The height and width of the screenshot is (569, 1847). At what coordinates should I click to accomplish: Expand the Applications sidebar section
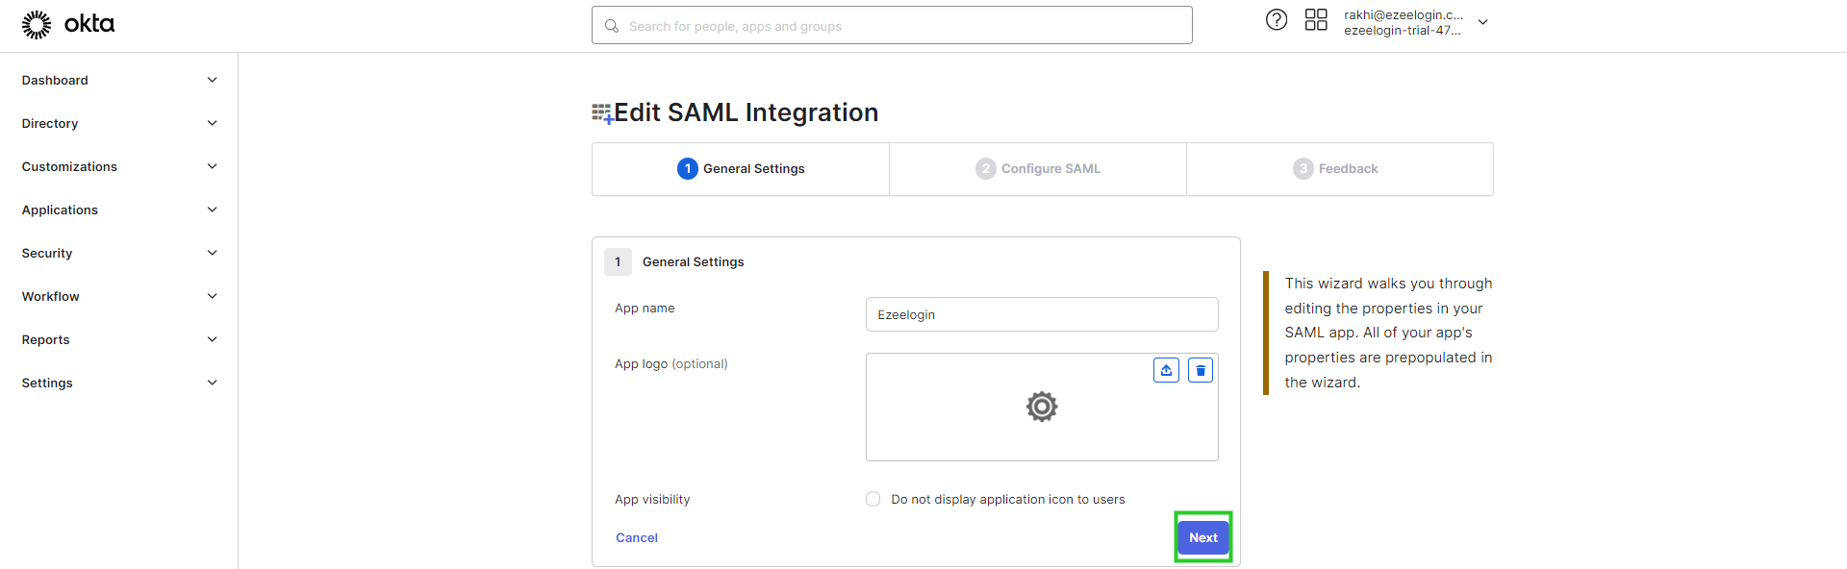pyautogui.click(x=119, y=210)
